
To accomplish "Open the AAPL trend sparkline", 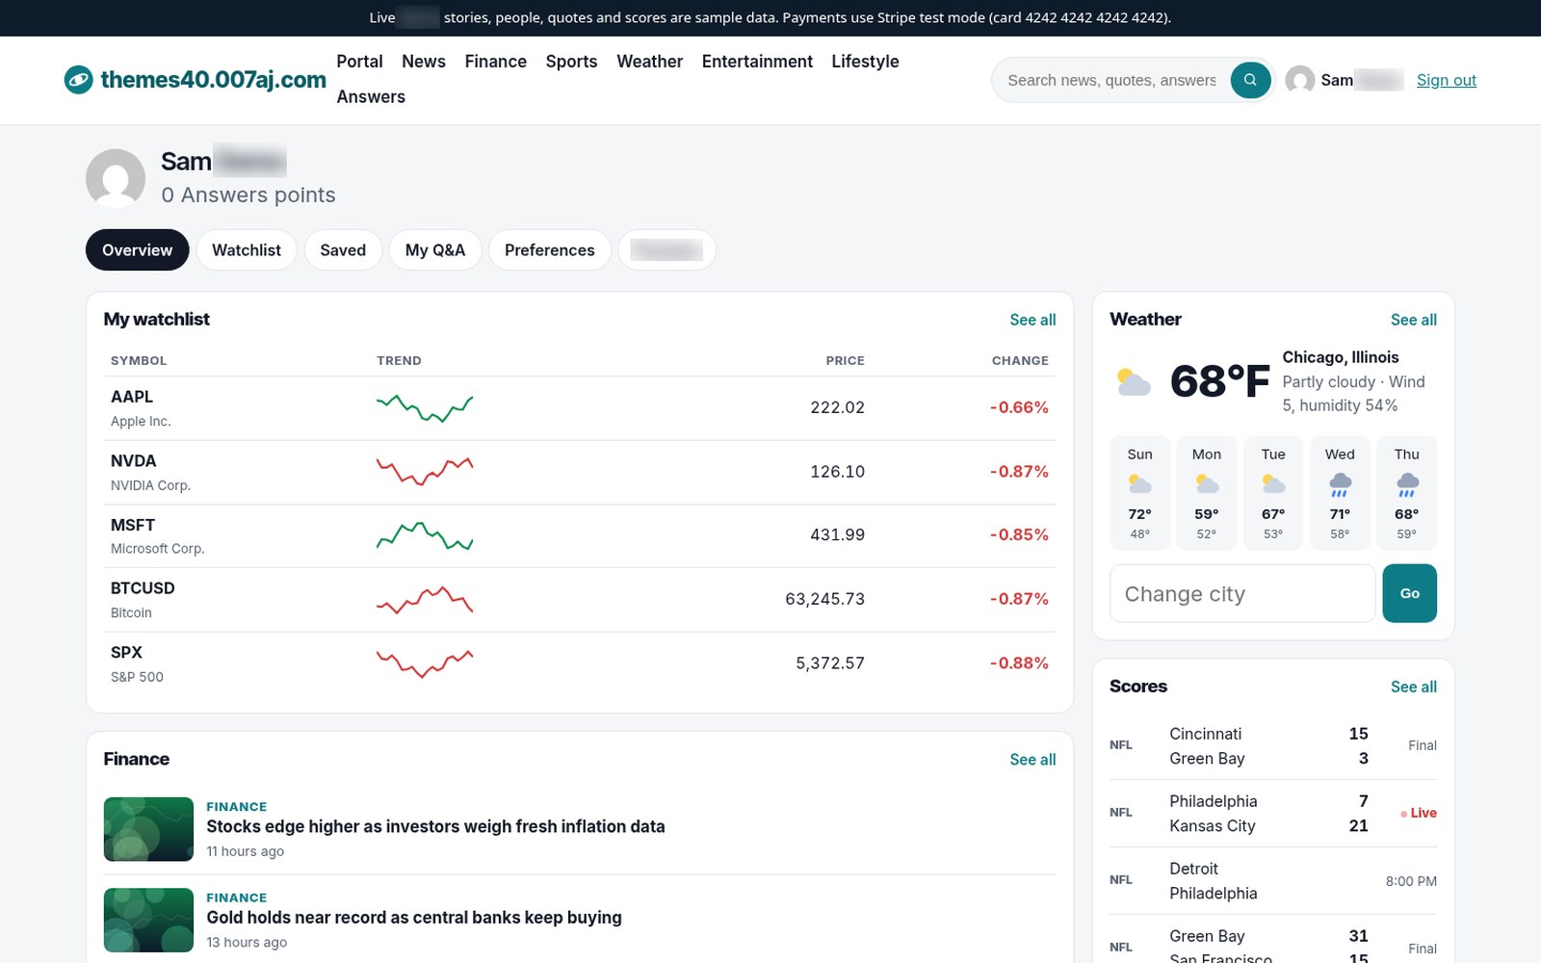I will [x=425, y=408].
